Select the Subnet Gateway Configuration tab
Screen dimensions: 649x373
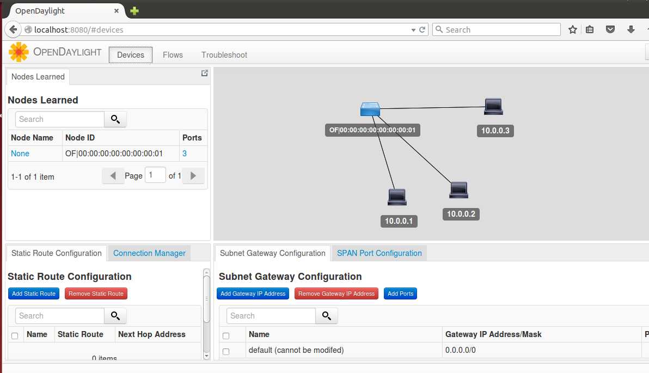tap(272, 253)
